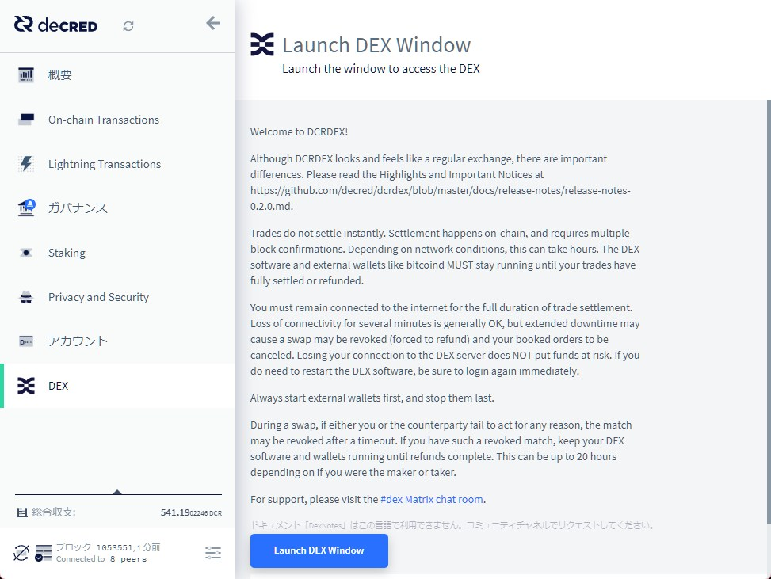Click the DEX icon beside the page title
771x579 pixels.
tap(262, 45)
